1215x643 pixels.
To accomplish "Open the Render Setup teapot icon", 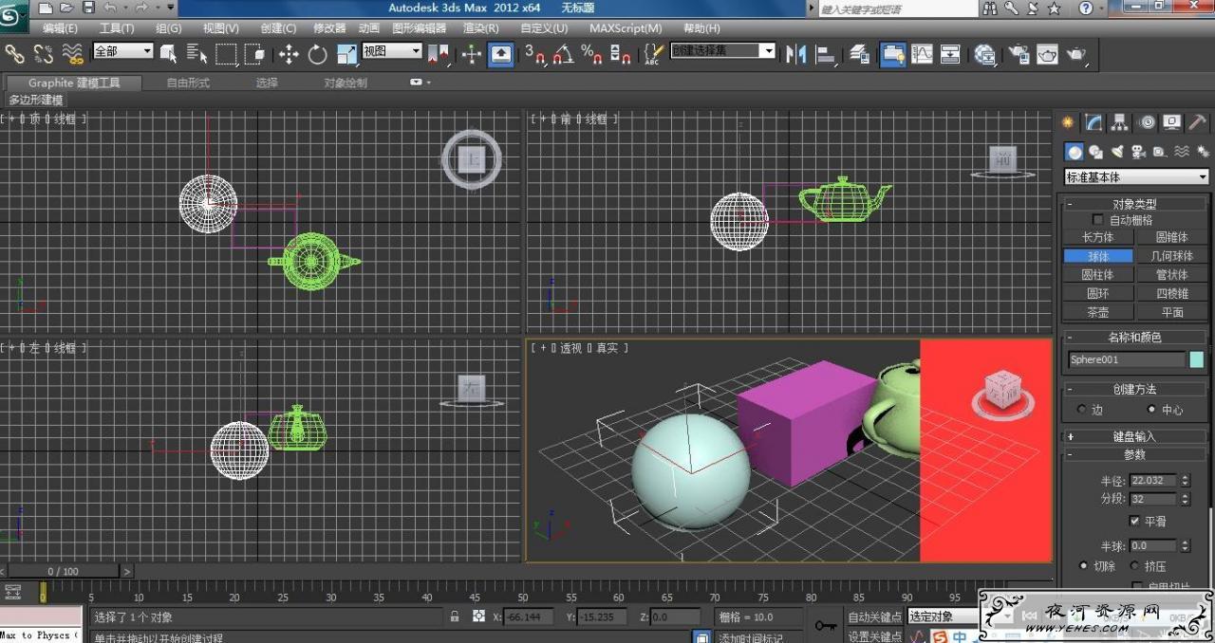I will pyautogui.click(x=1019, y=54).
